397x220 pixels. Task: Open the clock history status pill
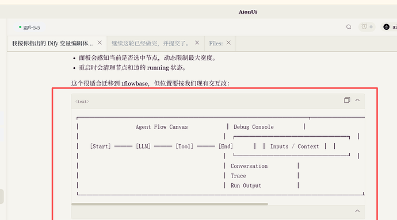click(x=367, y=27)
